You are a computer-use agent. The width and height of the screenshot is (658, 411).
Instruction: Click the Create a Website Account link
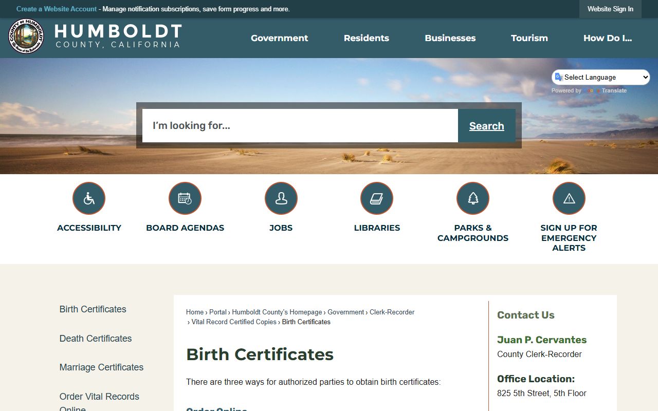click(57, 9)
